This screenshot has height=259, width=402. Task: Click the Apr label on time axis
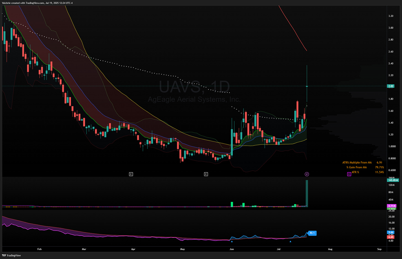[x=133, y=249]
